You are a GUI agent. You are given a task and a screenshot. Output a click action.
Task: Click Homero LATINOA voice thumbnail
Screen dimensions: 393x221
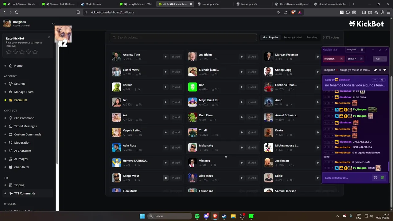(116, 163)
